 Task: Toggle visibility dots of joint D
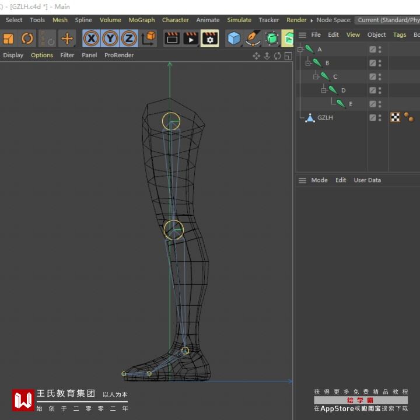pos(380,90)
